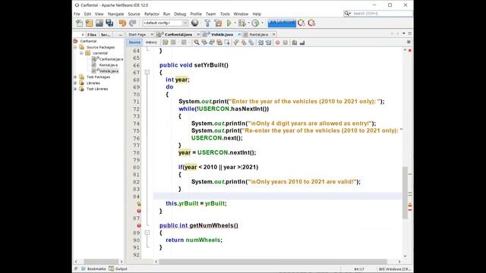Collapse code fold at line 67
This screenshot has width=486, height=273.
[147, 72]
